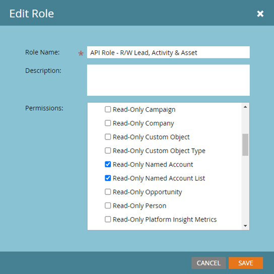
Task: Click permissions list scroll up arrow
Action: [x=245, y=107]
